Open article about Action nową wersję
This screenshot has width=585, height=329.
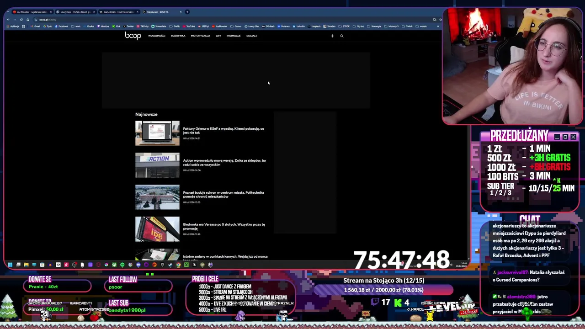(224, 163)
